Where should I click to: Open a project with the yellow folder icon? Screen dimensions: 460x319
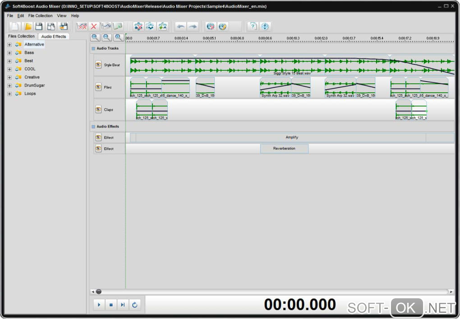27,27
